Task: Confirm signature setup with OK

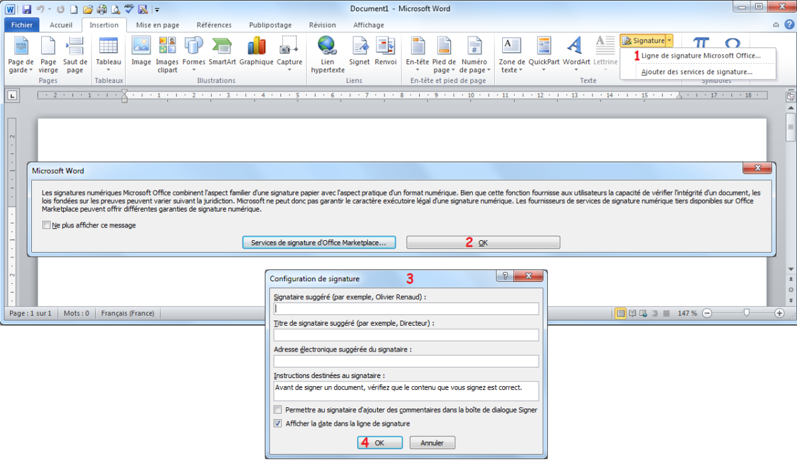Action: tap(379, 442)
